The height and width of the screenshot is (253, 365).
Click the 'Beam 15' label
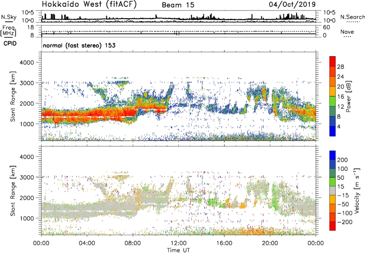178,5
